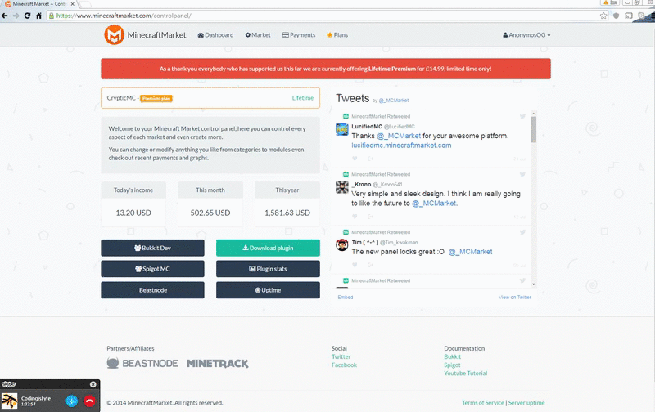Click the green Download plugin button

[x=268, y=248]
